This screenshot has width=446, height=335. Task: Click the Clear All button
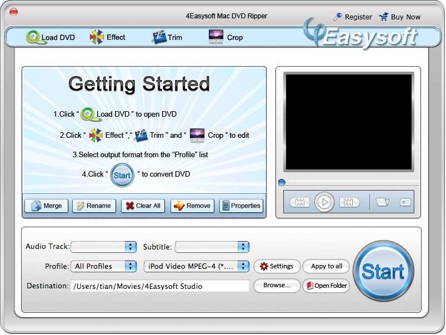click(x=143, y=206)
